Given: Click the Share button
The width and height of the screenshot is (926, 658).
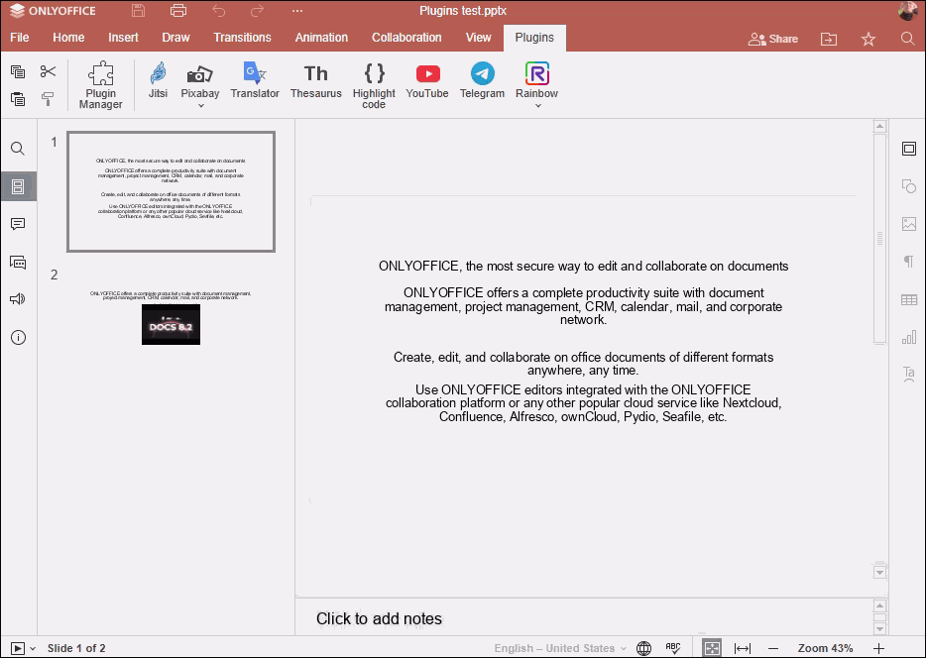Looking at the screenshot, I should tap(772, 39).
